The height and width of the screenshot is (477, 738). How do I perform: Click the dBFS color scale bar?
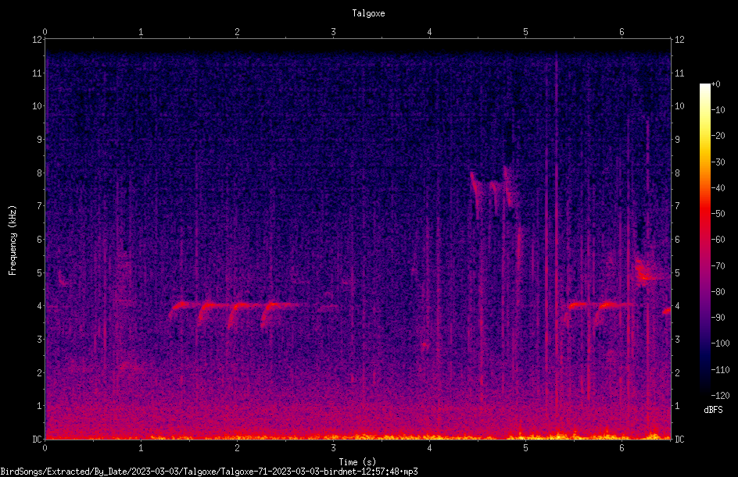coord(704,239)
